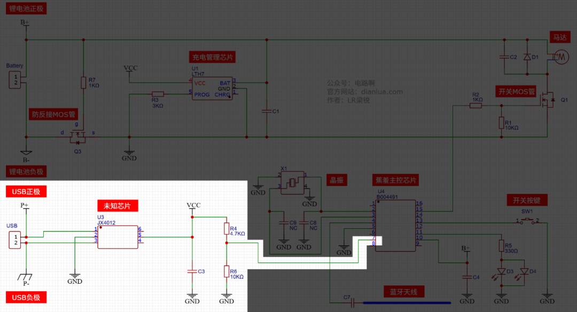Click the red USB正极 label
The width and height of the screenshot is (577, 312).
(26, 191)
